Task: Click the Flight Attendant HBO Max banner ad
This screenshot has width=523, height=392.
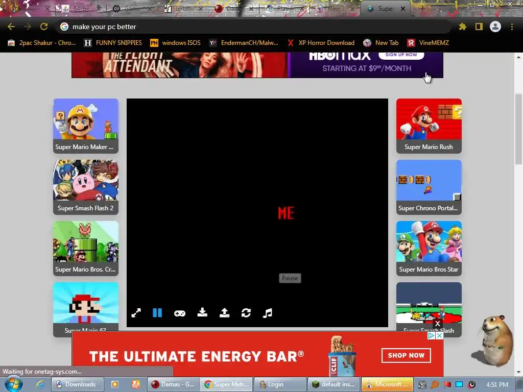Action: point(257,65)
